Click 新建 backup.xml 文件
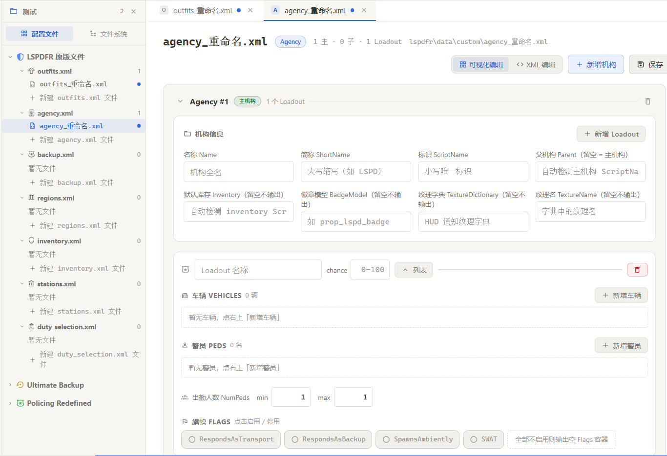 coord(72,182)
